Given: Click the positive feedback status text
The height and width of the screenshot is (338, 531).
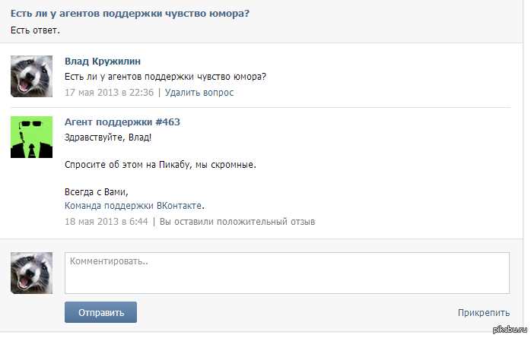Looking at the screenshot, I should (x=237, y=222).
